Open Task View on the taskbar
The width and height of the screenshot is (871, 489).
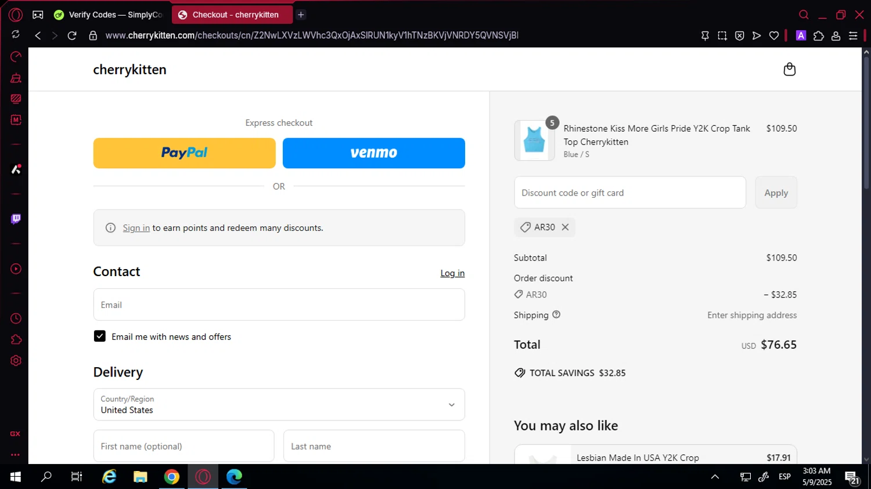[x=77, y=477]
